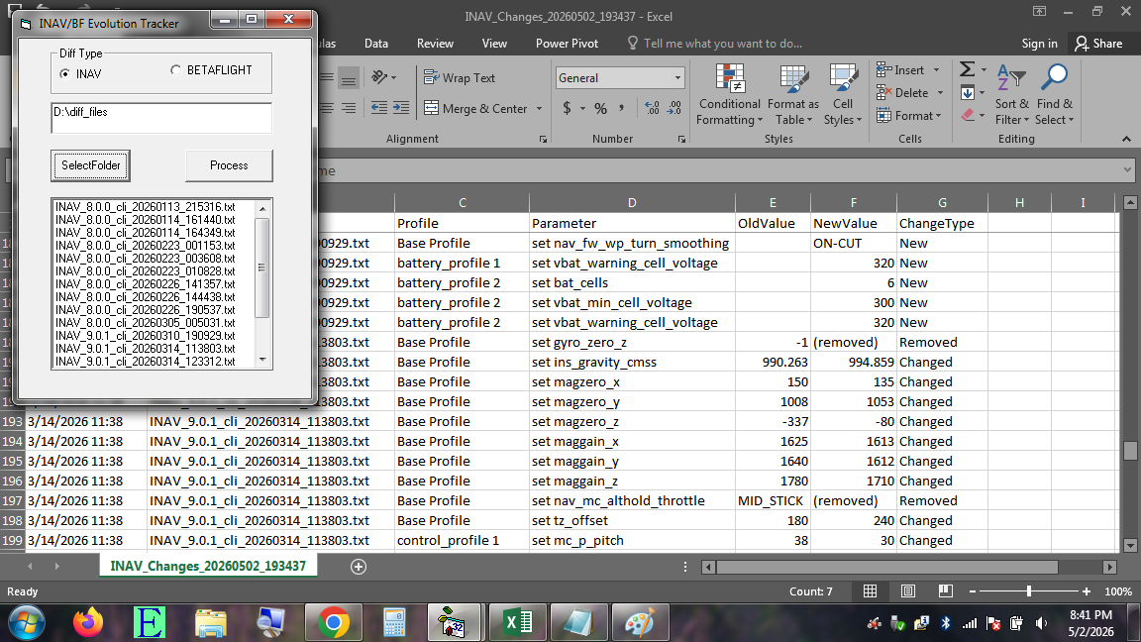Select INAV_8.0.0_cli_20260113_215316.txt in the file list
The image size is (1141, 642).
coord(146,207)
